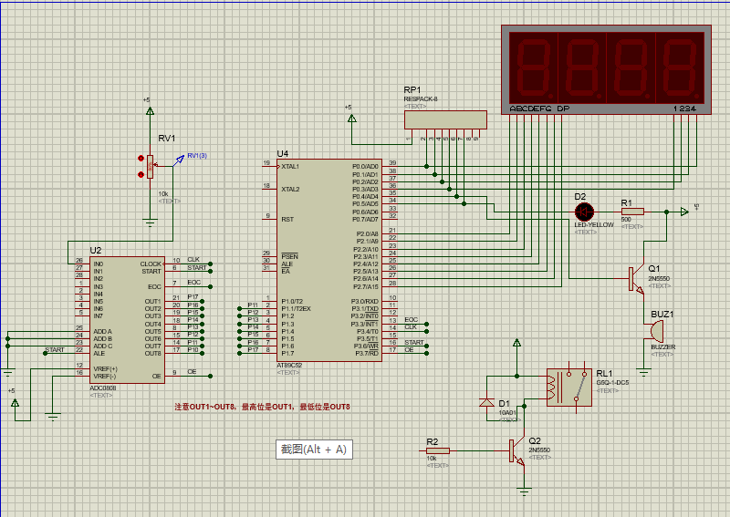Click the 10k value label of RV1
This screenshot has height=517, width=730.
[x=163, y=194]
